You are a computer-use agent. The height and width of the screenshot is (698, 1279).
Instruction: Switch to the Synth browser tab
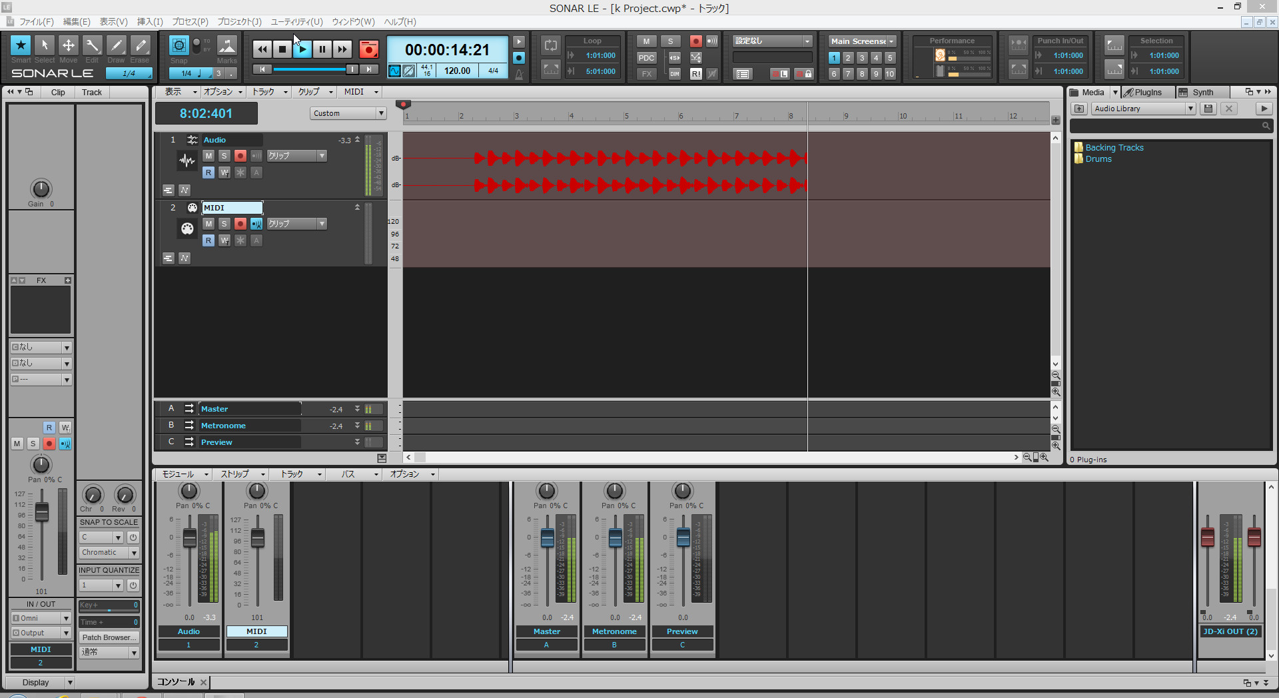[x=1202, y=93]
